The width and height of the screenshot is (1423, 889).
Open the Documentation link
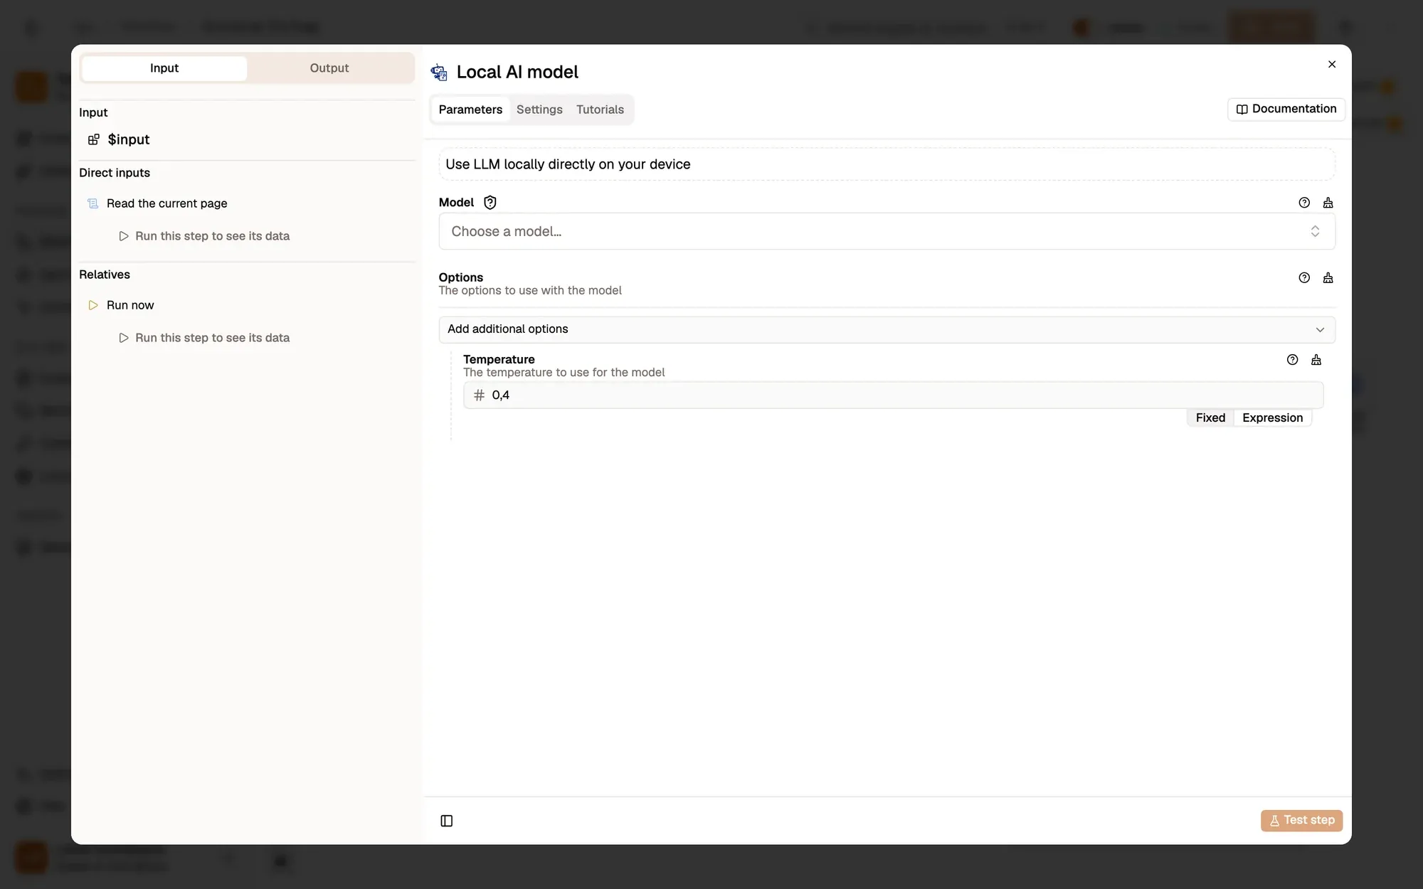(x=1286, y=109)
